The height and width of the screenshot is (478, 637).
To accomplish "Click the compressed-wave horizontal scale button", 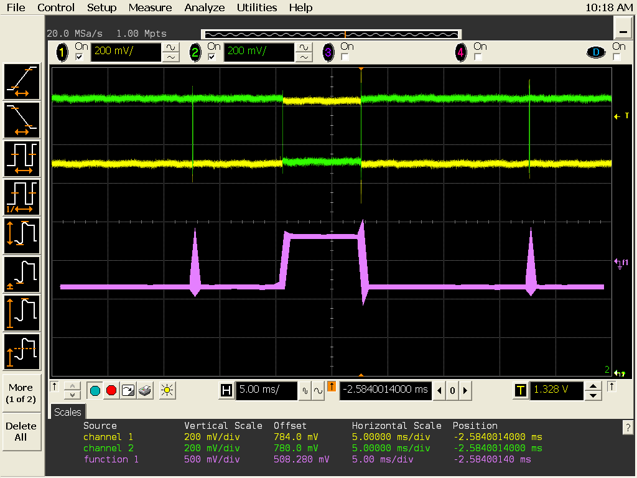I will (x=305, y=391).
